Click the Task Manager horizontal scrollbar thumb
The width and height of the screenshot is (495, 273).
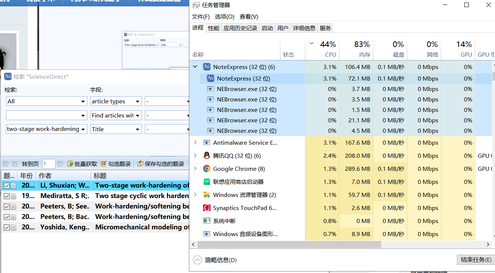click(x=289, y=244)
